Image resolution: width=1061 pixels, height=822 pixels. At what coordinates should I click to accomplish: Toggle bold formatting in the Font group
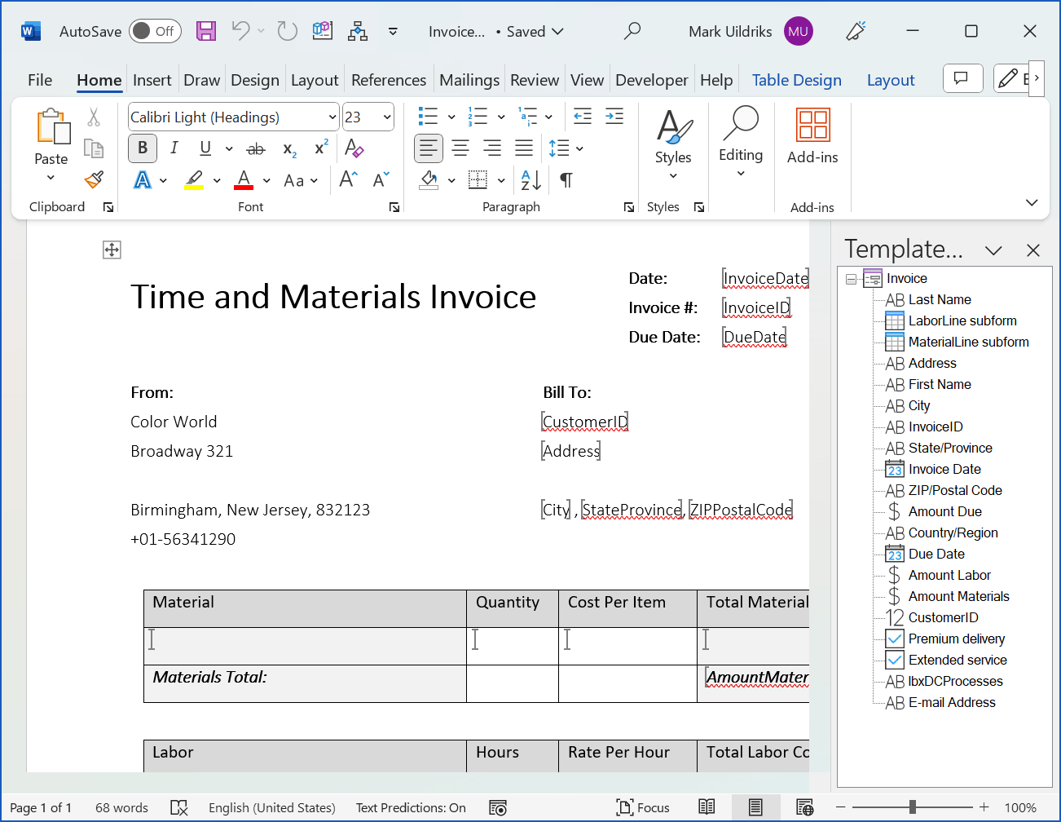point(142,148)
